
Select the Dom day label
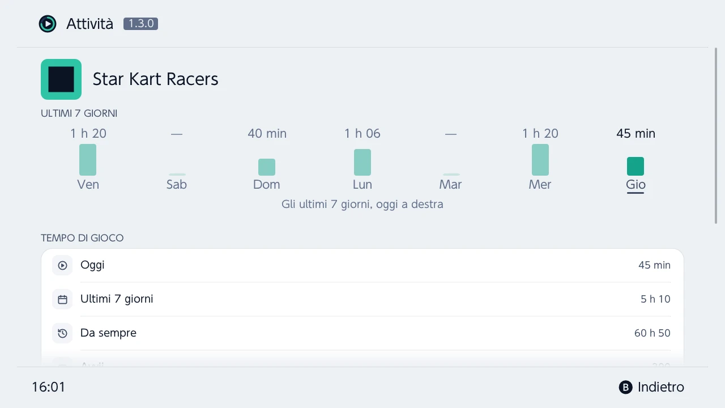coord(267,185)
